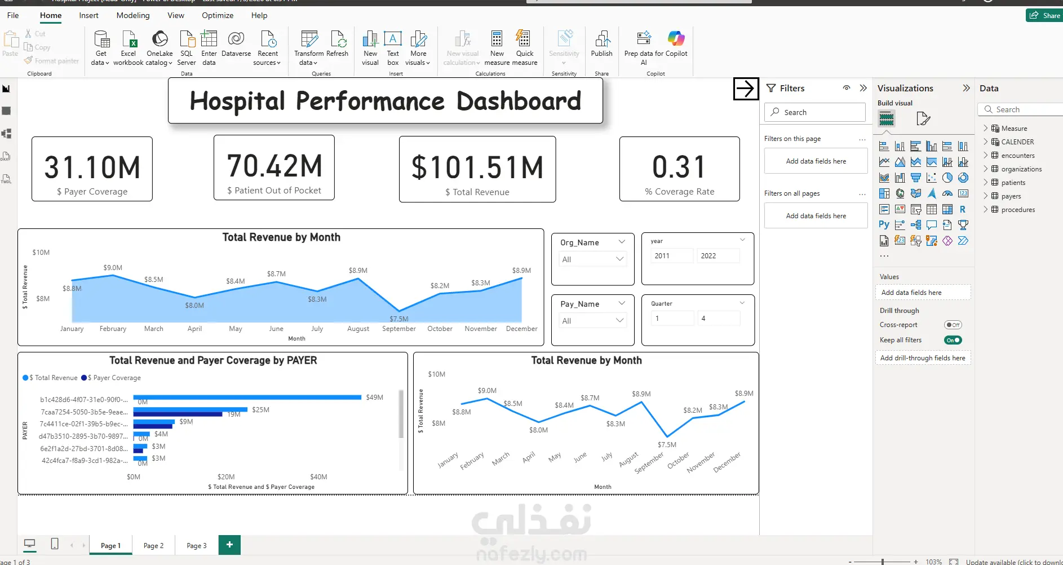Expand the Measure table
Screen dimensions: 1063x565
pos(986,129)
